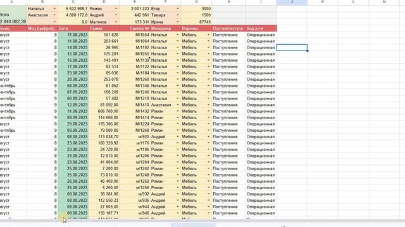
Task: Click the Вид д-ти header cell
Action: point(261,28)
